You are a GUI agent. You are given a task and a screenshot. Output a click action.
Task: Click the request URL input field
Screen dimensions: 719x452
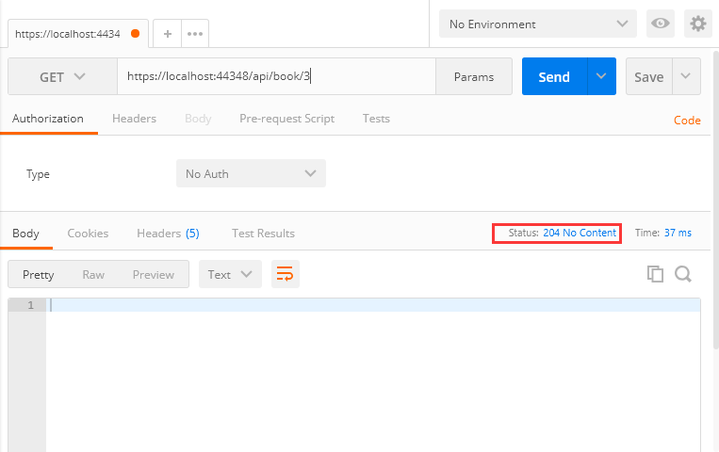pyautogui.click(x=276, y=76)
